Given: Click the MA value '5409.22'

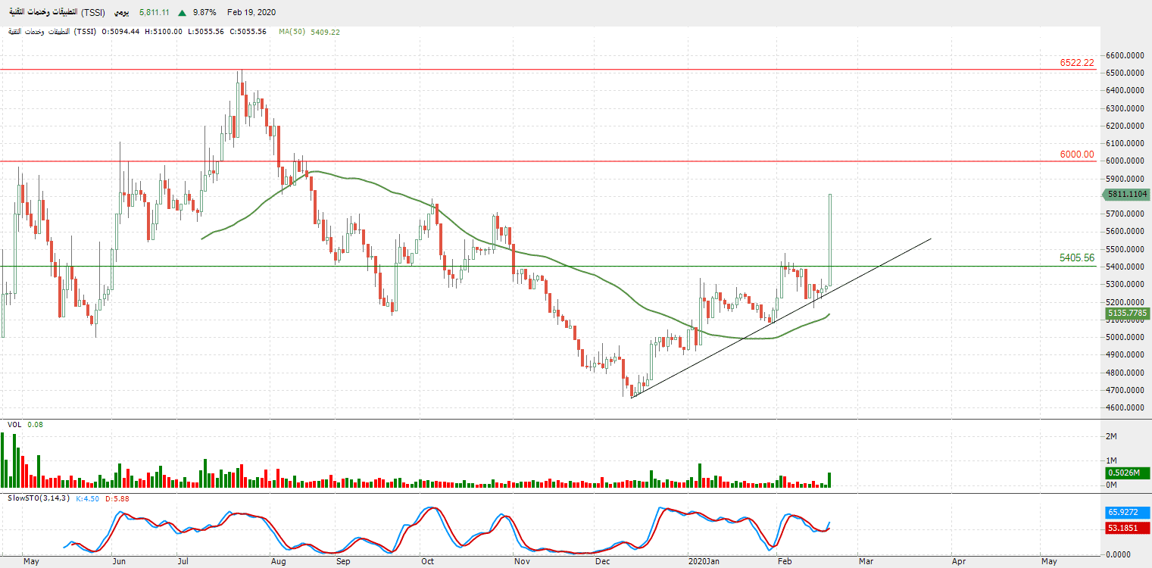Looking at the screenshot, I should pos(326,32).
